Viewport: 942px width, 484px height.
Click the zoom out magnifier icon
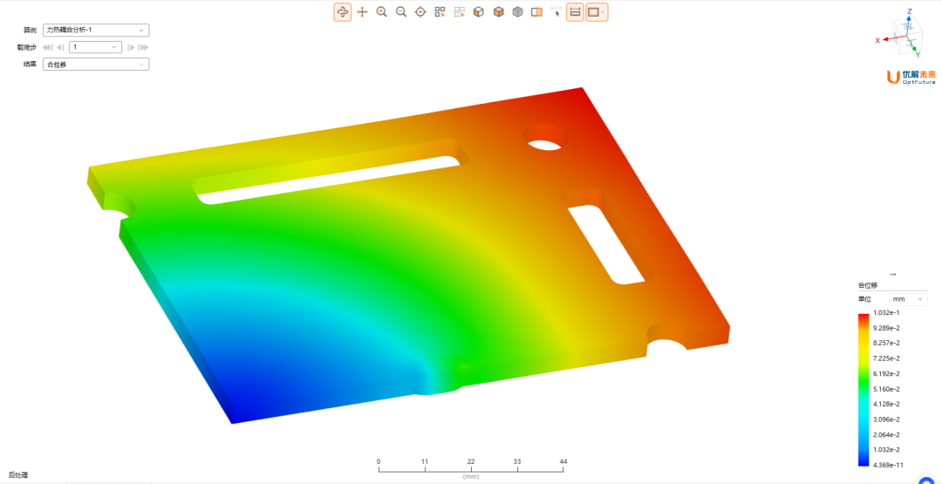(x=401, y=12)
